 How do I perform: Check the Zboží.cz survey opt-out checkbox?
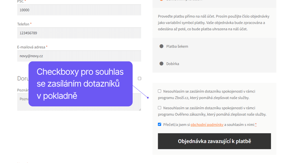[159, 91]
